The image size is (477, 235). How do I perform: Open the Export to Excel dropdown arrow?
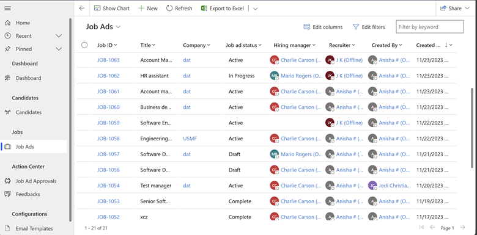(256, 9)
